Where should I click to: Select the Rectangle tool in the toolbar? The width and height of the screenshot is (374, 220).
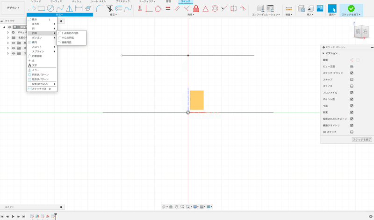[41, 8]
